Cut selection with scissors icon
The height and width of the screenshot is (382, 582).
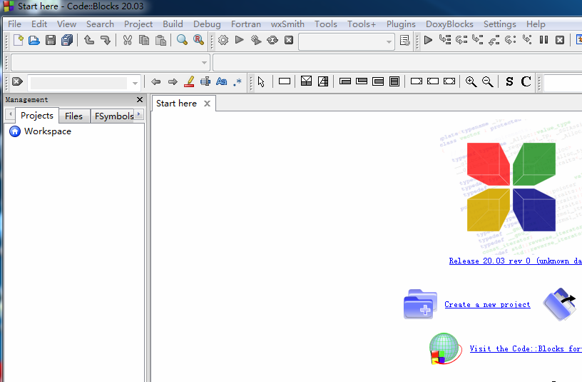127,40
